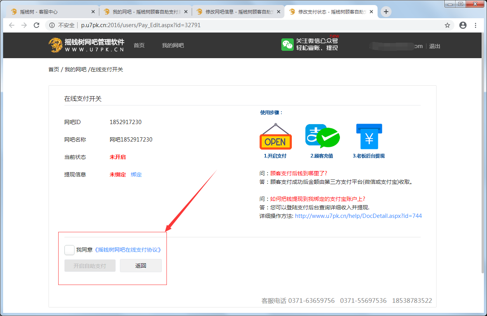Open the help DocDetail URL link
Image resolution: width=487 pixels, height=316 pixels.
pyautogui.click(x=358, y=216)
